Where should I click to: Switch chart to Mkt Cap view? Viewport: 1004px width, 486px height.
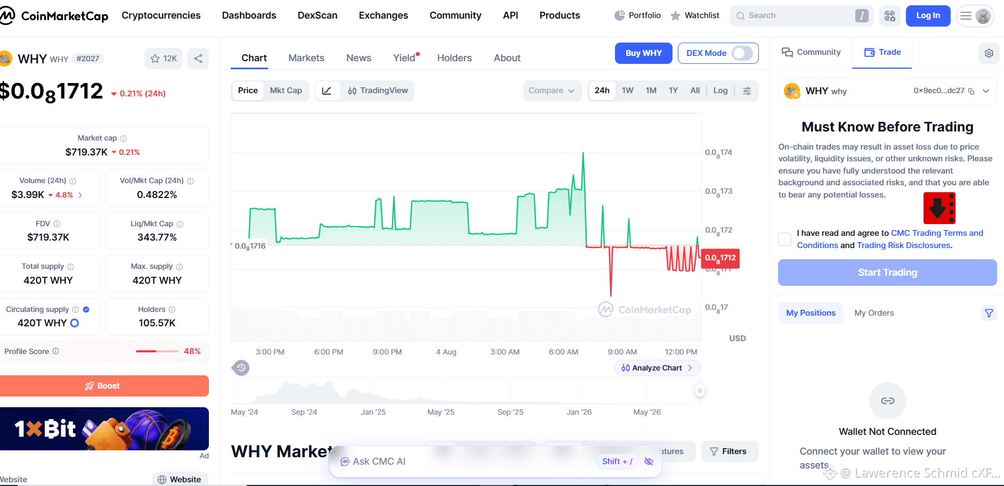click(286, 90)
